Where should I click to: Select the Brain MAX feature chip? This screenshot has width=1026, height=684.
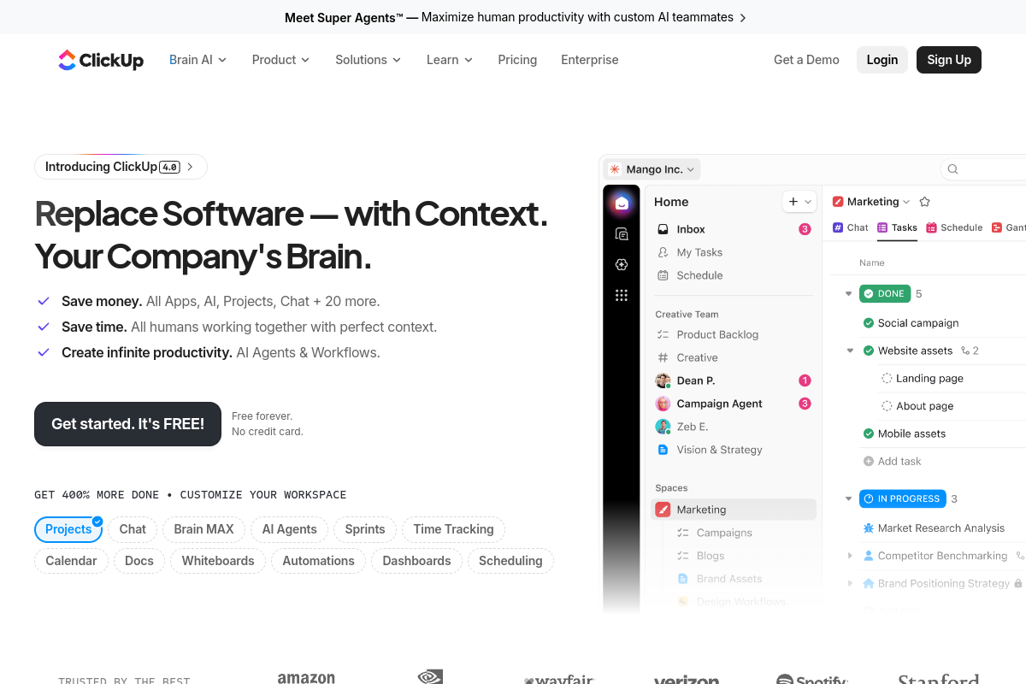(x=203, y=529)
